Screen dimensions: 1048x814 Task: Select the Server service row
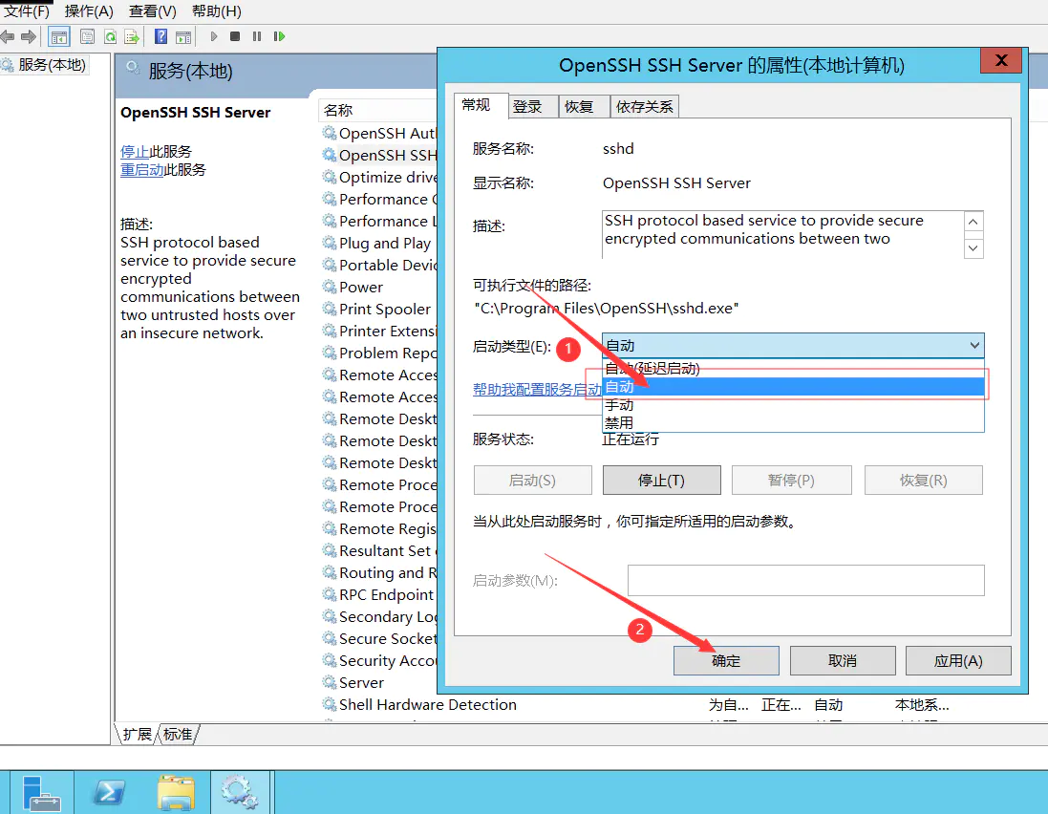(x=379, y=683)
